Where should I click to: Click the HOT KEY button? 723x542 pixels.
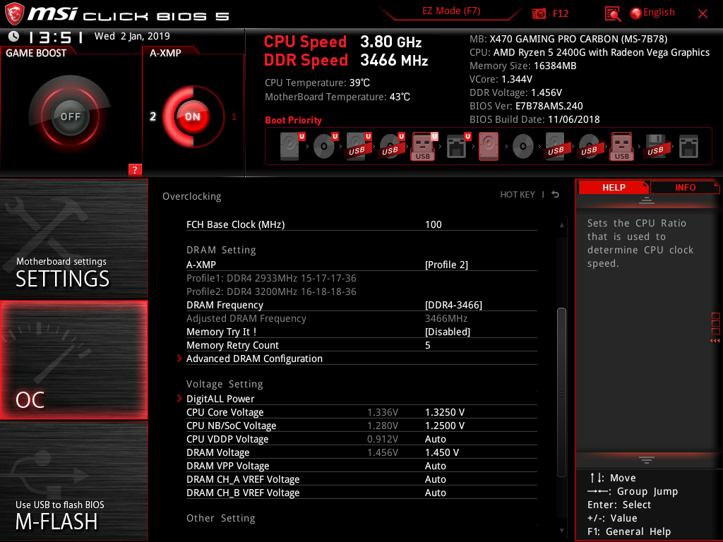518,195
